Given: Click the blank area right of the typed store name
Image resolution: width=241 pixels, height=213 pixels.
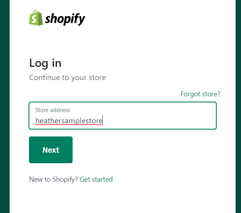Looking at the screenshot, I should tap(158, 121).
